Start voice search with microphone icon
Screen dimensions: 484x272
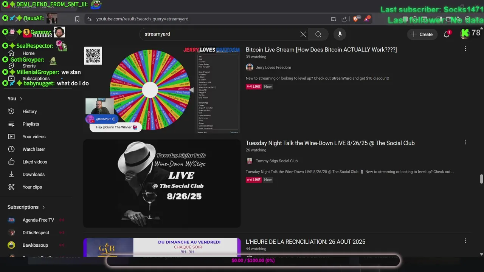(340, 34)
